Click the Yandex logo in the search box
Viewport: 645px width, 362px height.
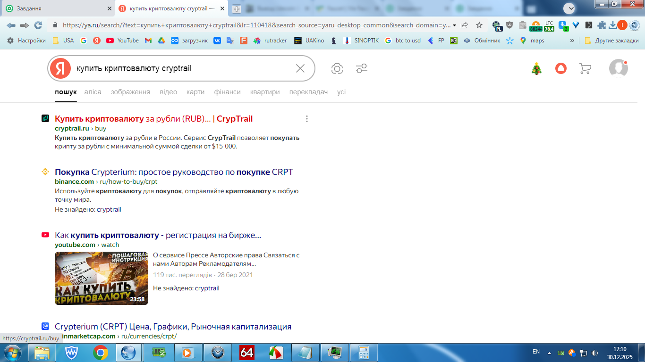60,69
